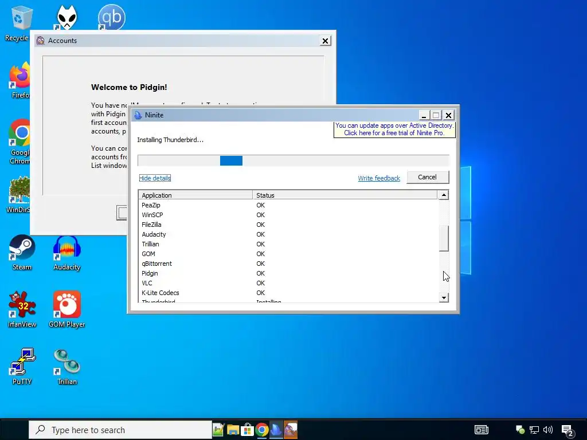Click the list scrollbar down arrow
Viewport: 587px width, 440px height.
pos(444,298)
